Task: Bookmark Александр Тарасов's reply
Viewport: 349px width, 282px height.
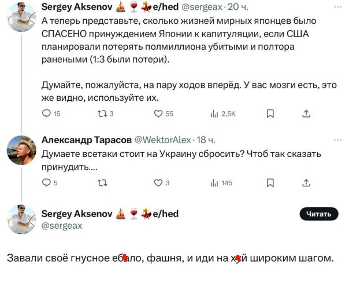Action: [269, 183]
